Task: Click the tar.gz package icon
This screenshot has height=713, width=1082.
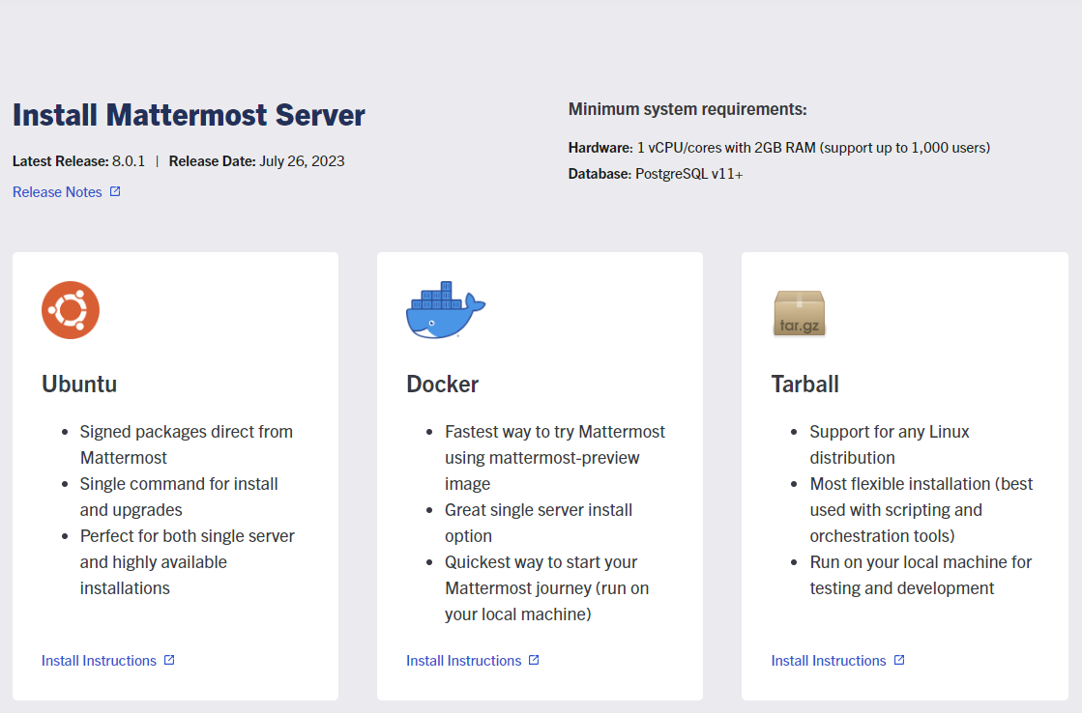Action: tap(799, 313)
